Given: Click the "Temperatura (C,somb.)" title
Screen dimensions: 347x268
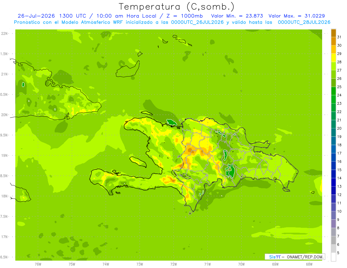Looking at the screenshot, I should [177, 7].
